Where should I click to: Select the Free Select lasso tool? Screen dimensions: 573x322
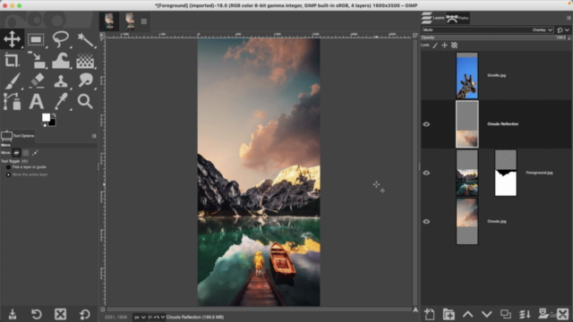pos(60,39)
